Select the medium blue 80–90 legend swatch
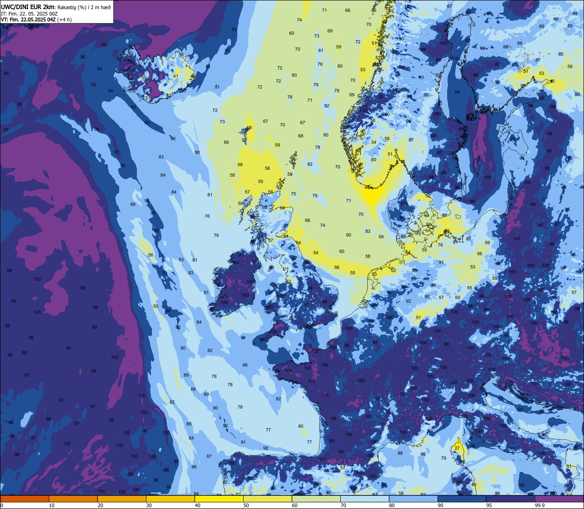The width and height of the screenshot is (584, 509). coord(413,499)
